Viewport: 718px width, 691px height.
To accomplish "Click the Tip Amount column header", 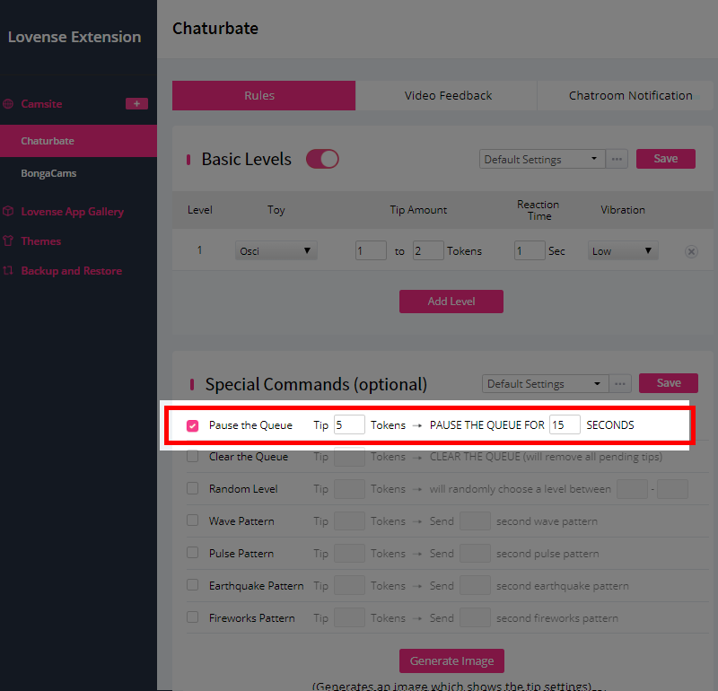I will [418, 210].
